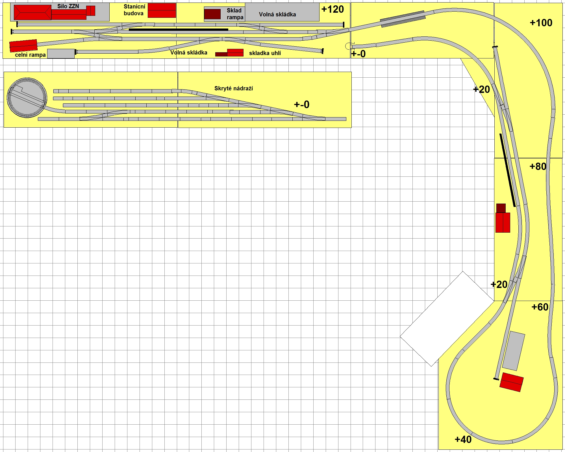Viewport: 565px width, 452px height.
Task: Click the small dark red square building near +80
Action: pos(501,208)
